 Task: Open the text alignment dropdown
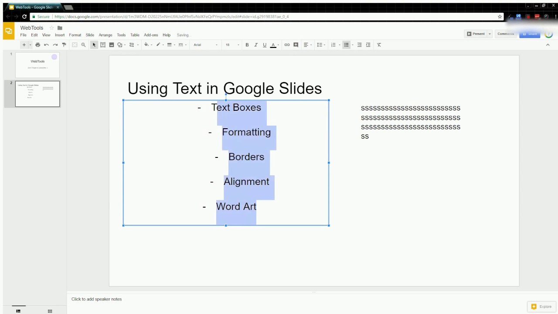click(307, 45)
